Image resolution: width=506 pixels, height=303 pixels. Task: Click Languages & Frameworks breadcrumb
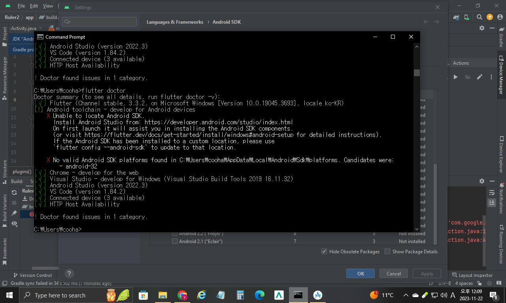(175, 22)
